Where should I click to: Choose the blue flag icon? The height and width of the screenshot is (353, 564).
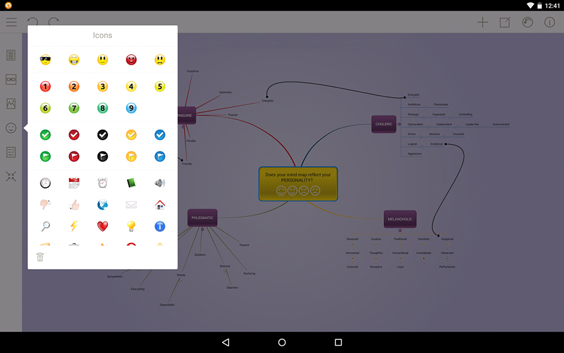(160, 156)
